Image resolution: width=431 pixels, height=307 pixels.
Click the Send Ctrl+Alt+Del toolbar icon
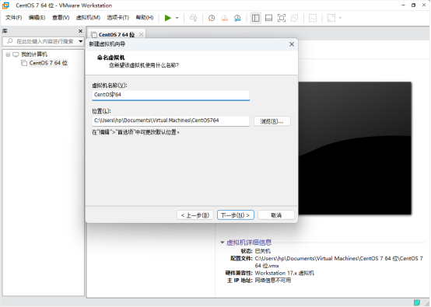[193, 18]
